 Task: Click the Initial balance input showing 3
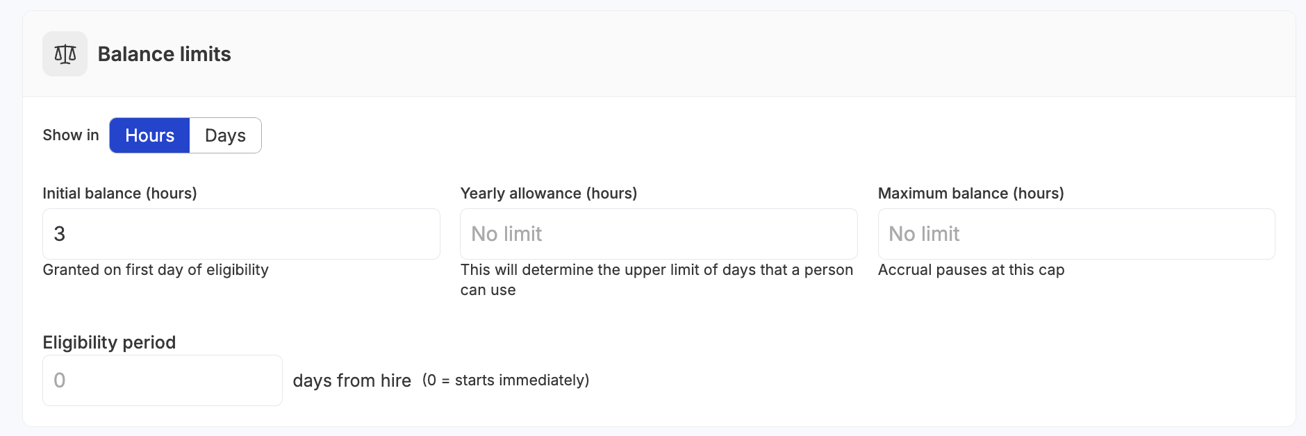coord(241,234)
